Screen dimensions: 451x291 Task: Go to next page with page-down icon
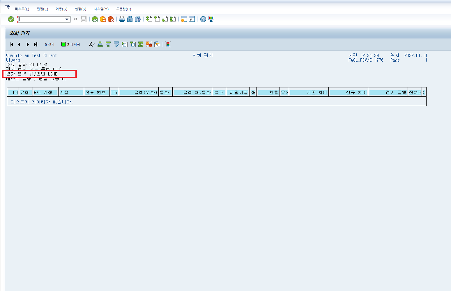click(165, 19)
